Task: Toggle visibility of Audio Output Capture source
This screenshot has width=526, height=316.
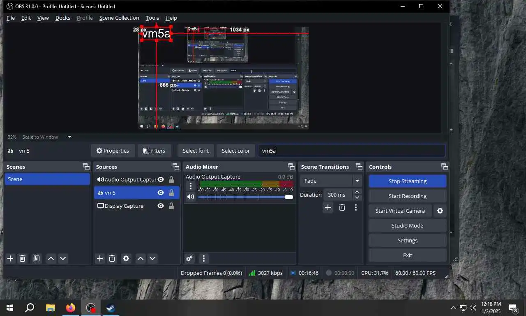Action: (x=161, y=179)
